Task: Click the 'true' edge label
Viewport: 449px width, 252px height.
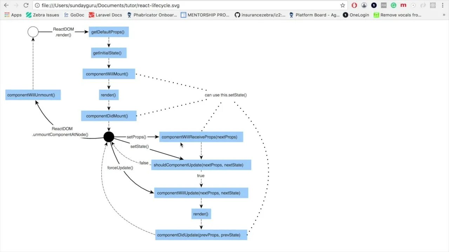Action: 201,176
